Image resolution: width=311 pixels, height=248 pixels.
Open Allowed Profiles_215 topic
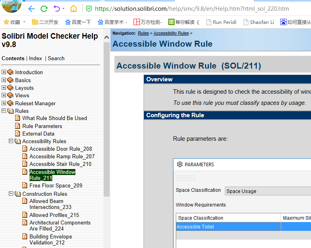click(54, 215)
